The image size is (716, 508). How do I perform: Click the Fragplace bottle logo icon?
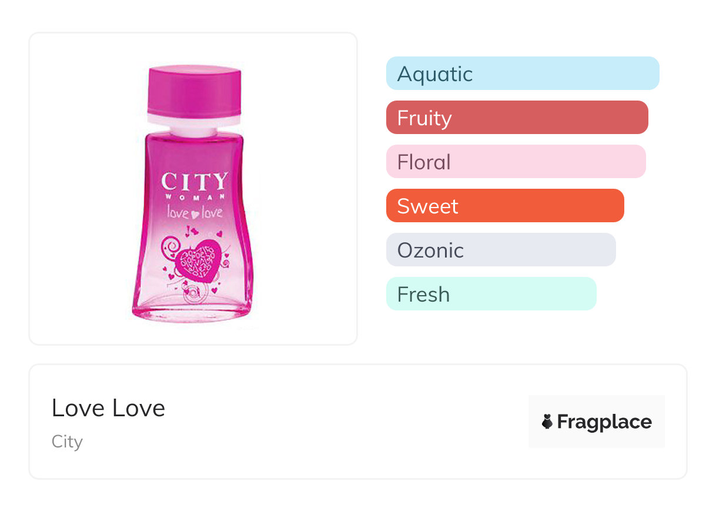click(x=547, y=422)
